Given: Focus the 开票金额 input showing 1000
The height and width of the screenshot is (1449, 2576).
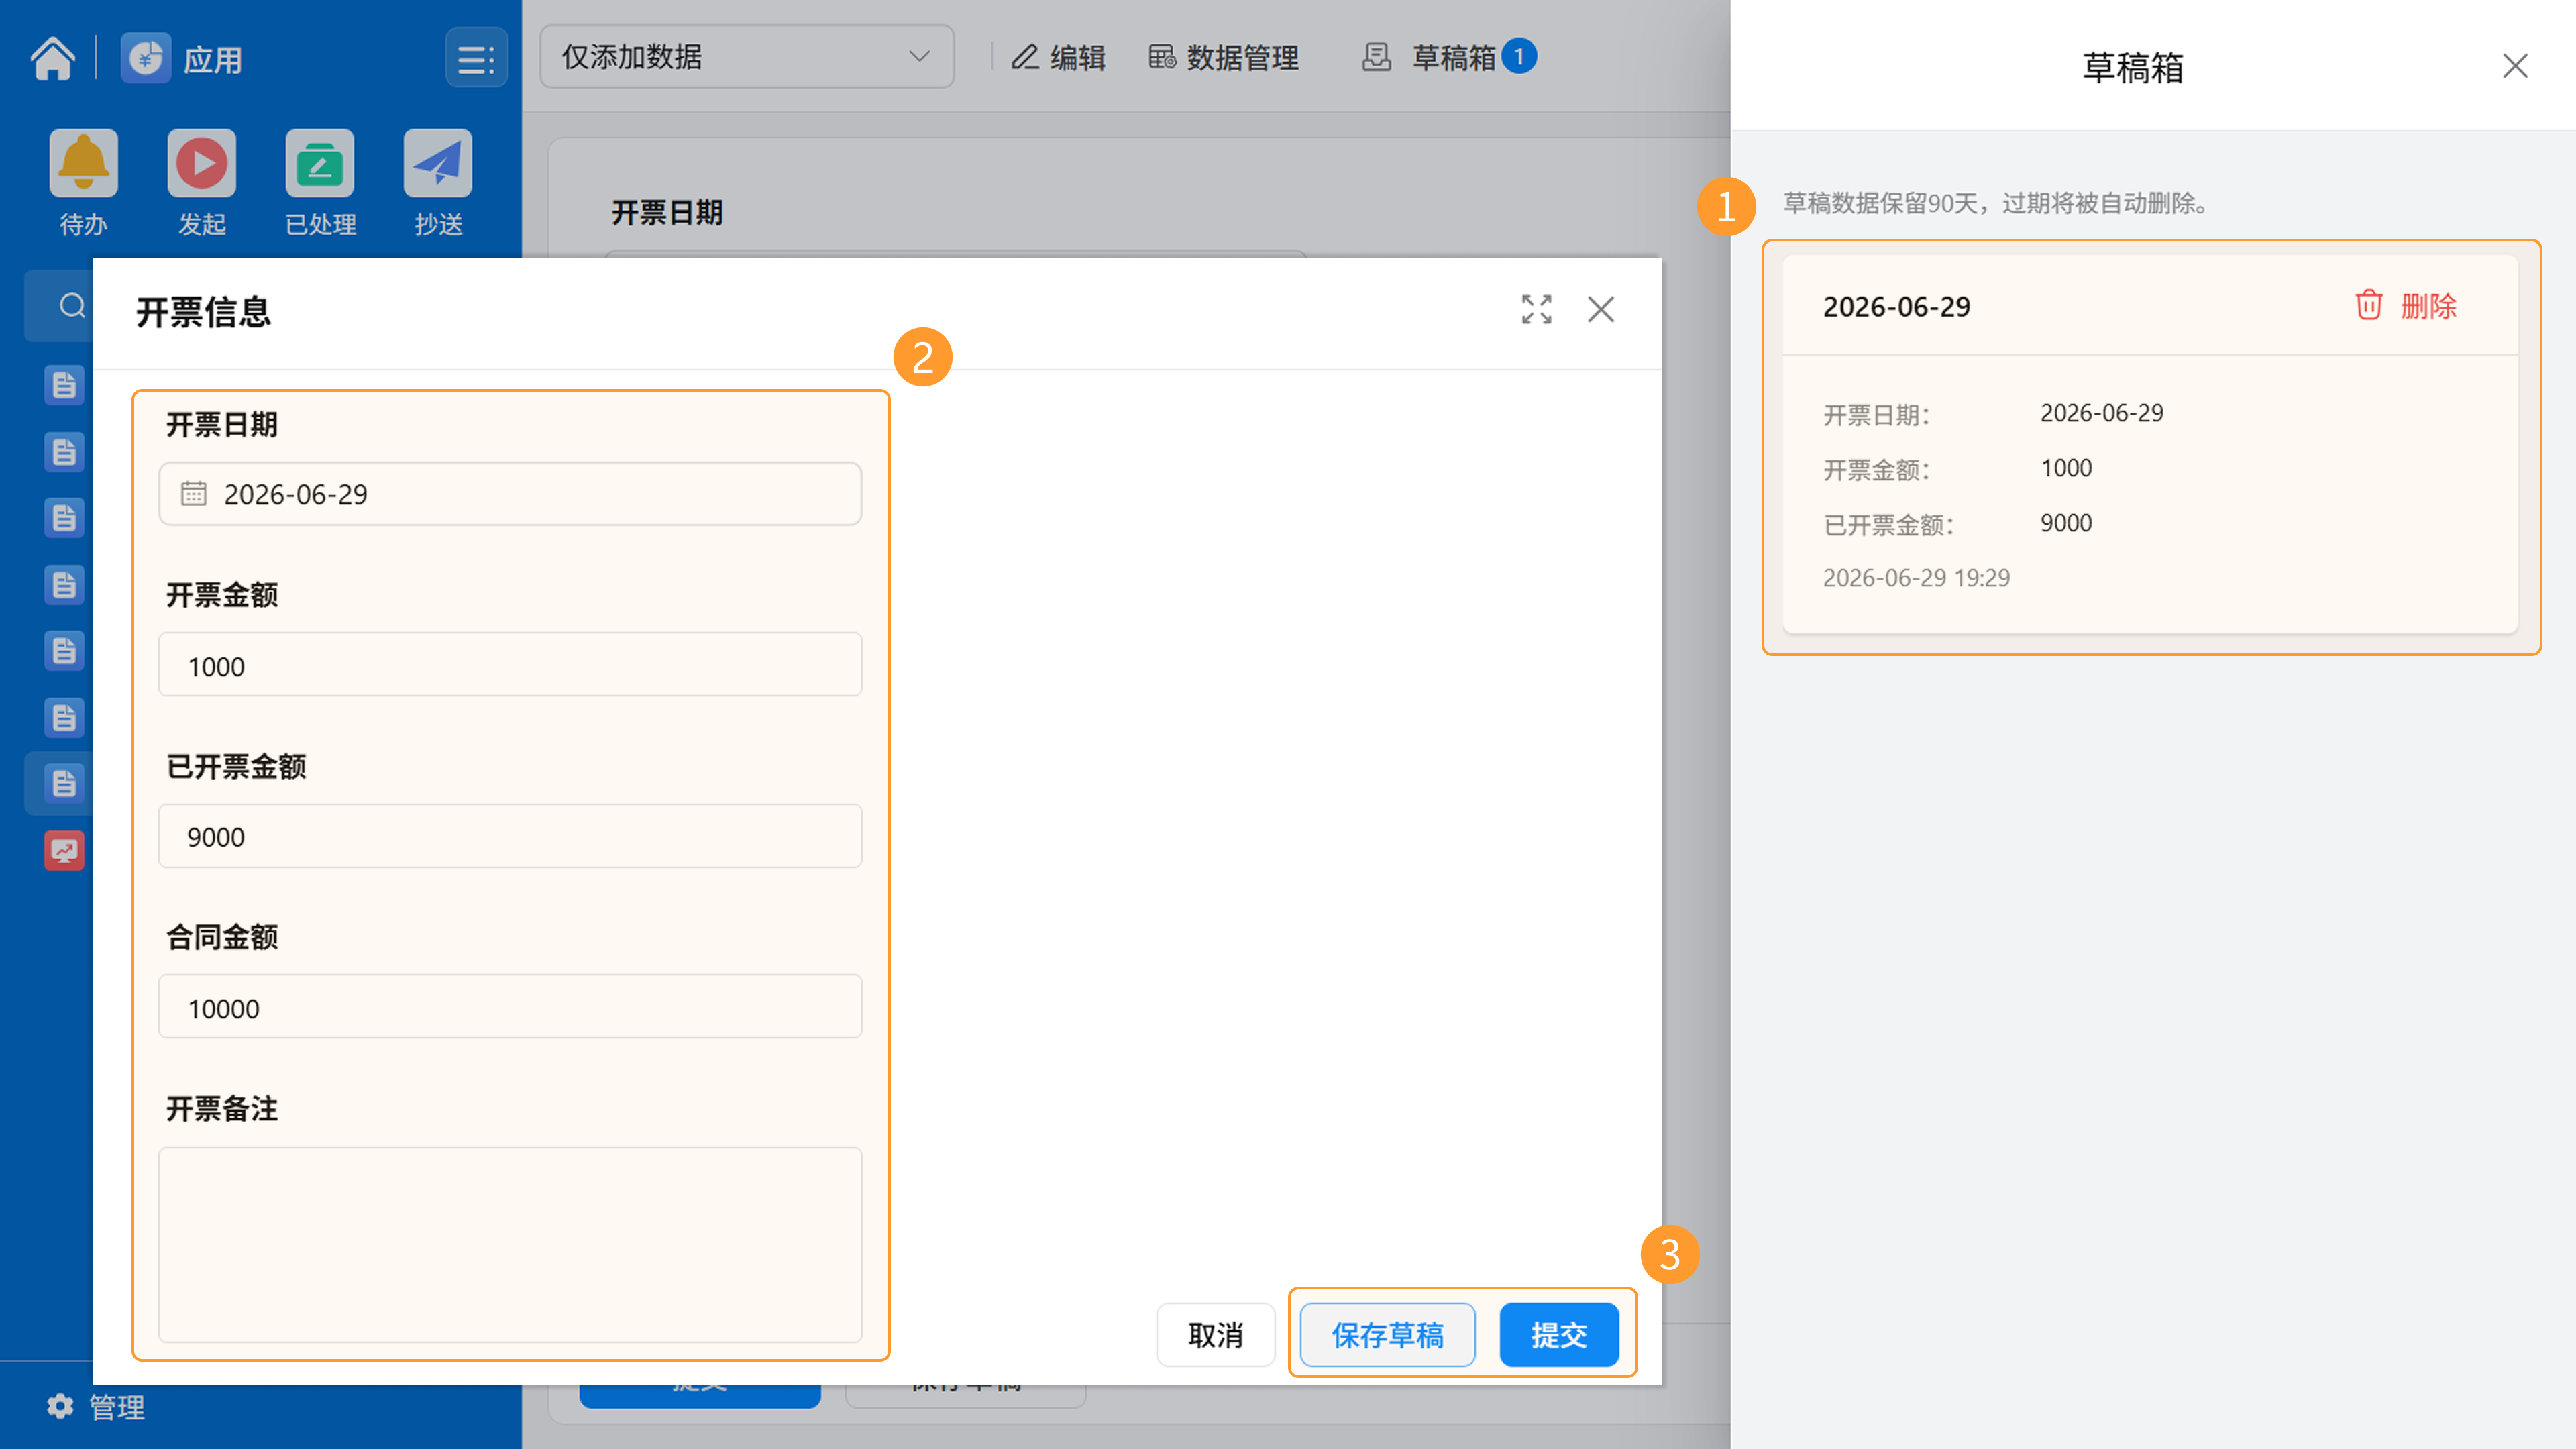Looking at the screenshot, I should click(x=510, y=665).
